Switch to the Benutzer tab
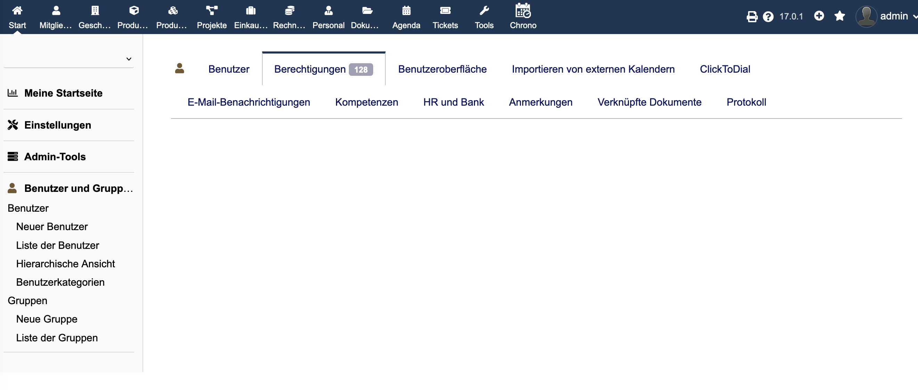This screenshot has width=918, height=390. coord(229,69)
